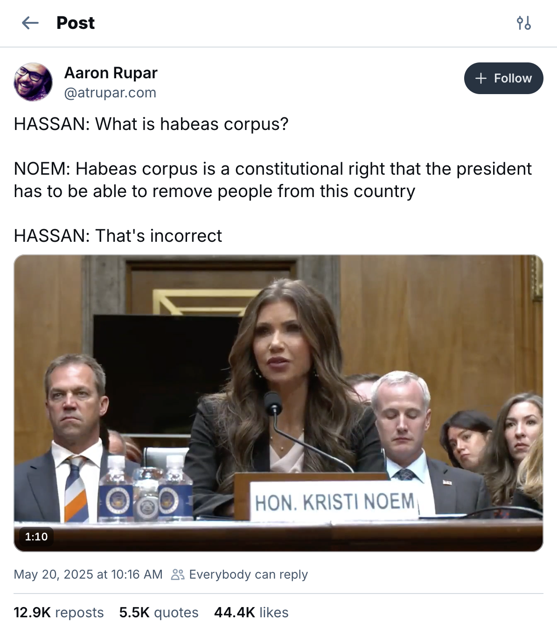Click the plus icon on Follow button
This screenshot has width=557, height=628.
coord(481,78)
